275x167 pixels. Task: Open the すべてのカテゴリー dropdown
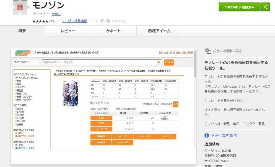point(27,62)
